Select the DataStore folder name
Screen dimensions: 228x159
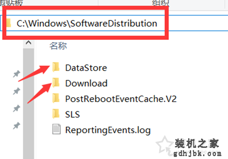click(x=86, y=68)
